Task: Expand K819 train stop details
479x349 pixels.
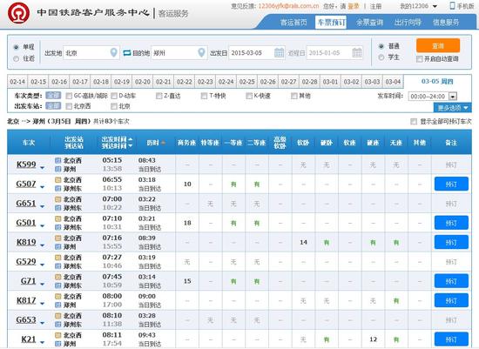Action: 43,245
